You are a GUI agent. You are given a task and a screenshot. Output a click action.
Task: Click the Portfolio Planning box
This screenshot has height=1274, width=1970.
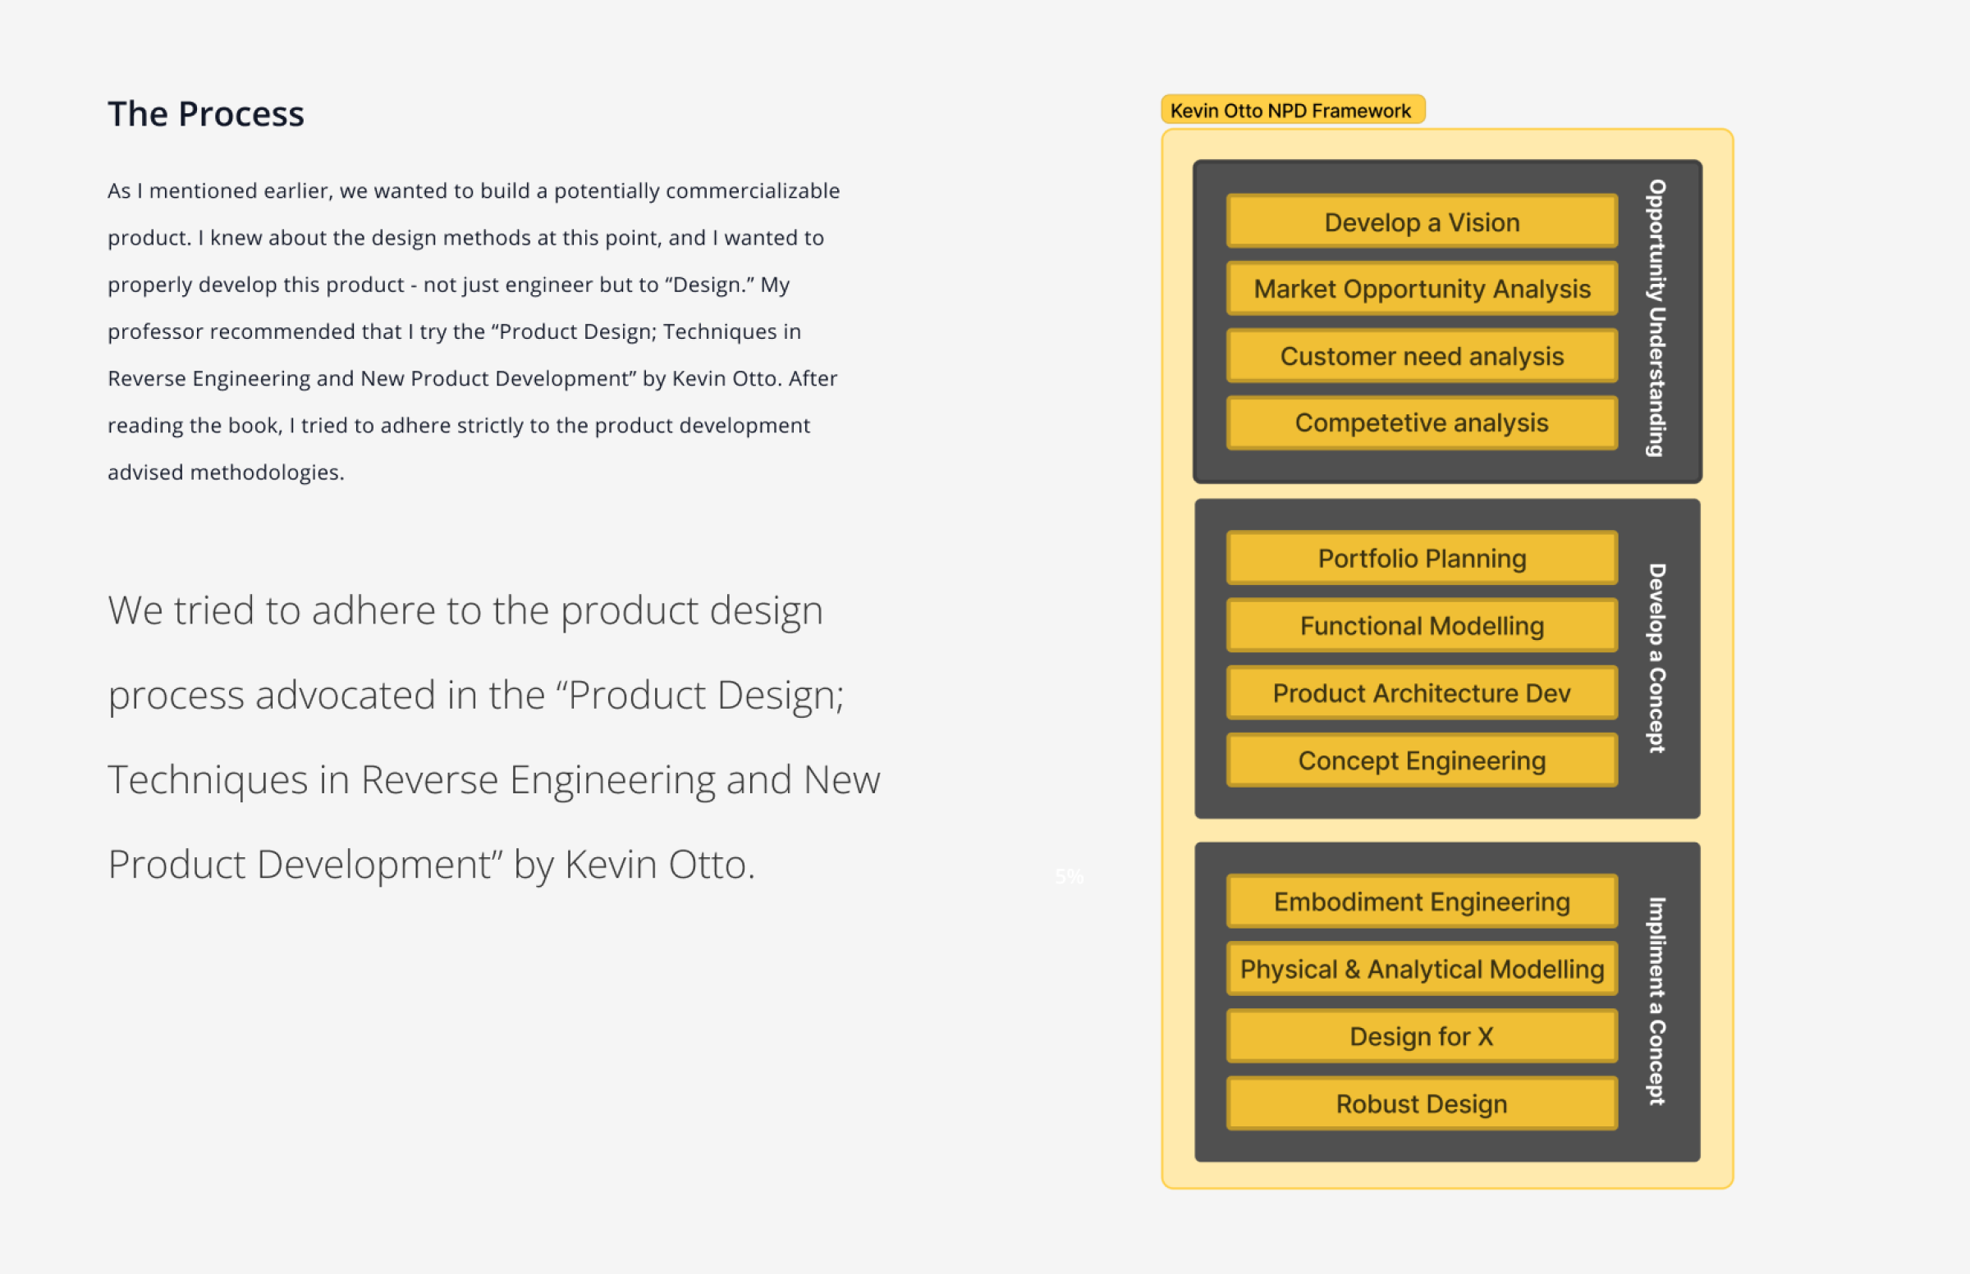point(1421,559)
